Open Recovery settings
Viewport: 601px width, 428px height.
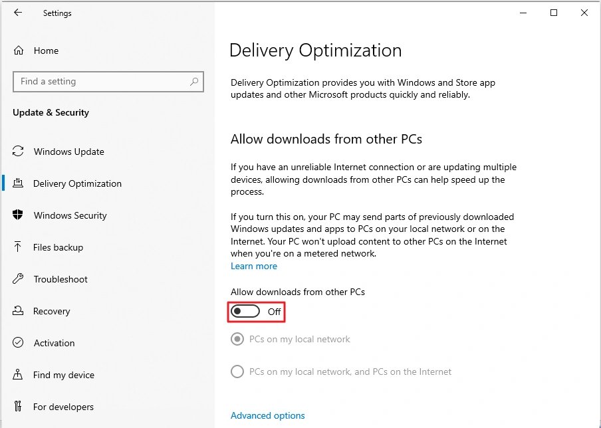pyautogui.click(x=52, y=311)
